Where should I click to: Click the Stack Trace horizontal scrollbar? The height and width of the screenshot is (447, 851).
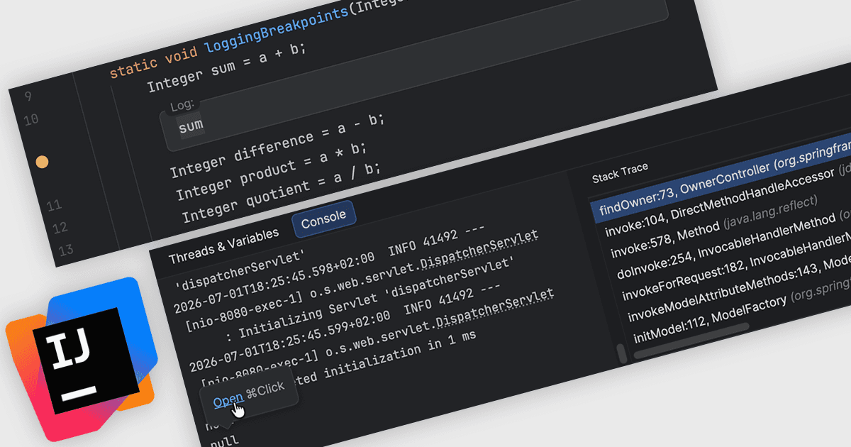click(693, 340)
